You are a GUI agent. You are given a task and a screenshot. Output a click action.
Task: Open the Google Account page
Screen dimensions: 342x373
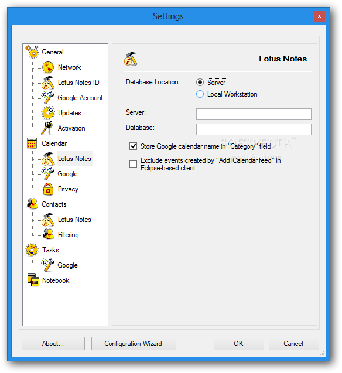(80, 98)
